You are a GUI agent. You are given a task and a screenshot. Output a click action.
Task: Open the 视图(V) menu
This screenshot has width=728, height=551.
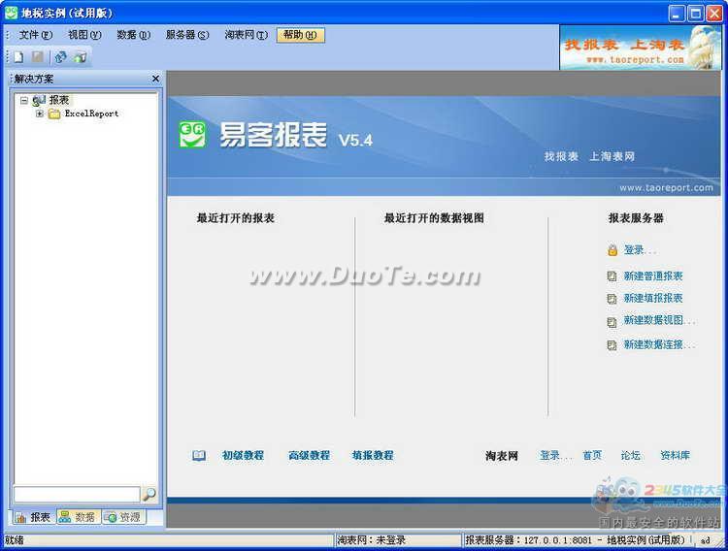84,35
